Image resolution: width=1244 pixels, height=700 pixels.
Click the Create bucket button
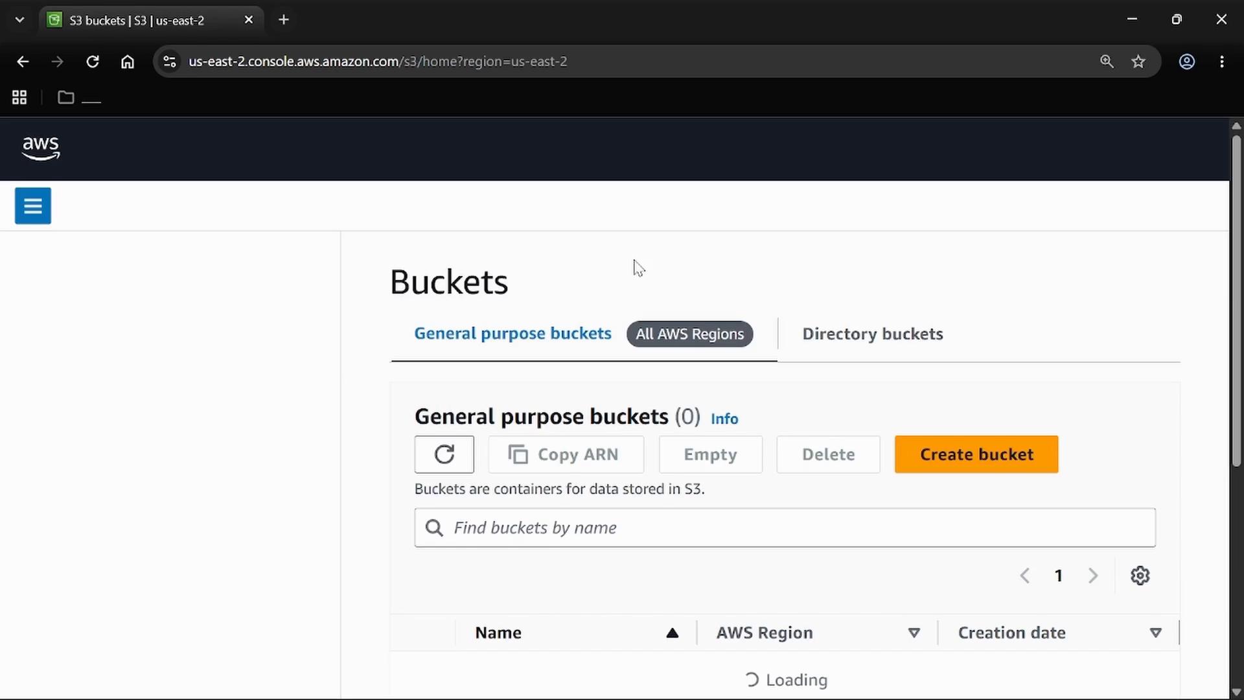coord(976,454)
